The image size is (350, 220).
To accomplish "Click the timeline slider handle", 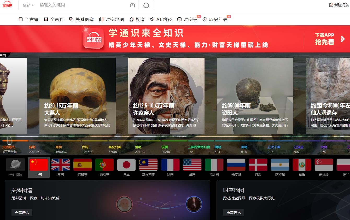I will coord(9,140).
